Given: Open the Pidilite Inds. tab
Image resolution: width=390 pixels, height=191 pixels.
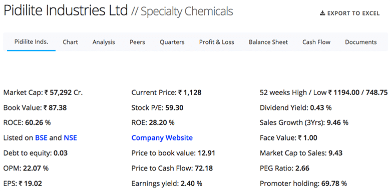Looking at the screenshot, I should click(x=32, y=41).
